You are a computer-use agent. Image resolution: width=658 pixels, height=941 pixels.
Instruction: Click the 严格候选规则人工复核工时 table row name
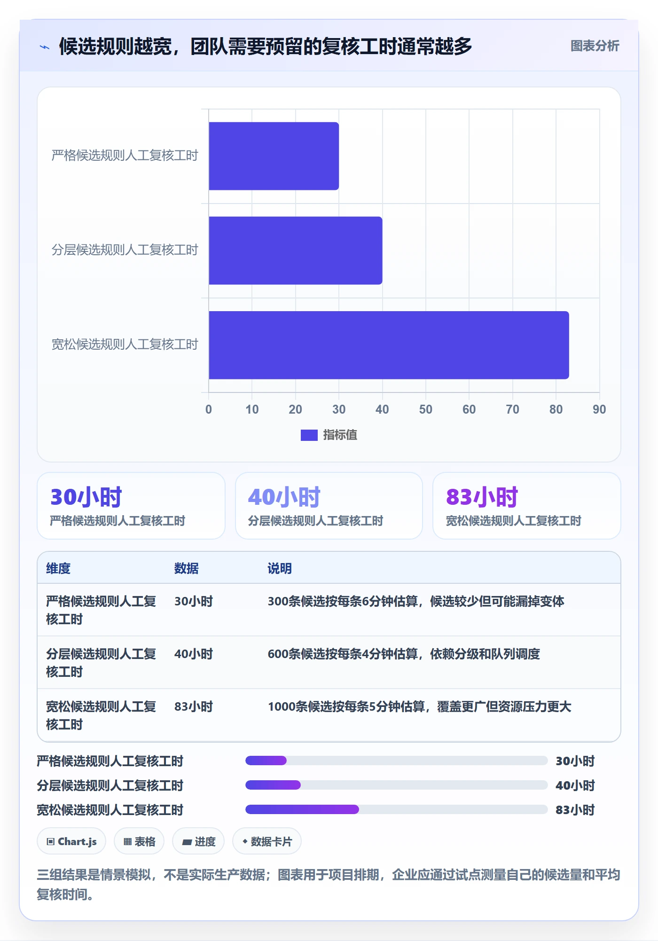tap(101, 610)
